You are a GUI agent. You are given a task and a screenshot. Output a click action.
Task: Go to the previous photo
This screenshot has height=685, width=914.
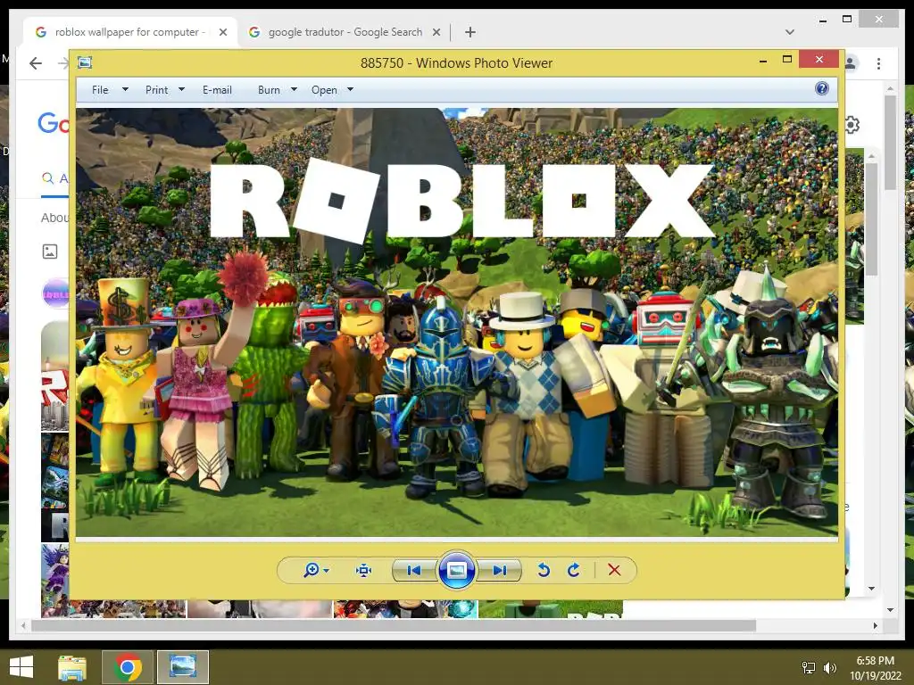(414, 570)
